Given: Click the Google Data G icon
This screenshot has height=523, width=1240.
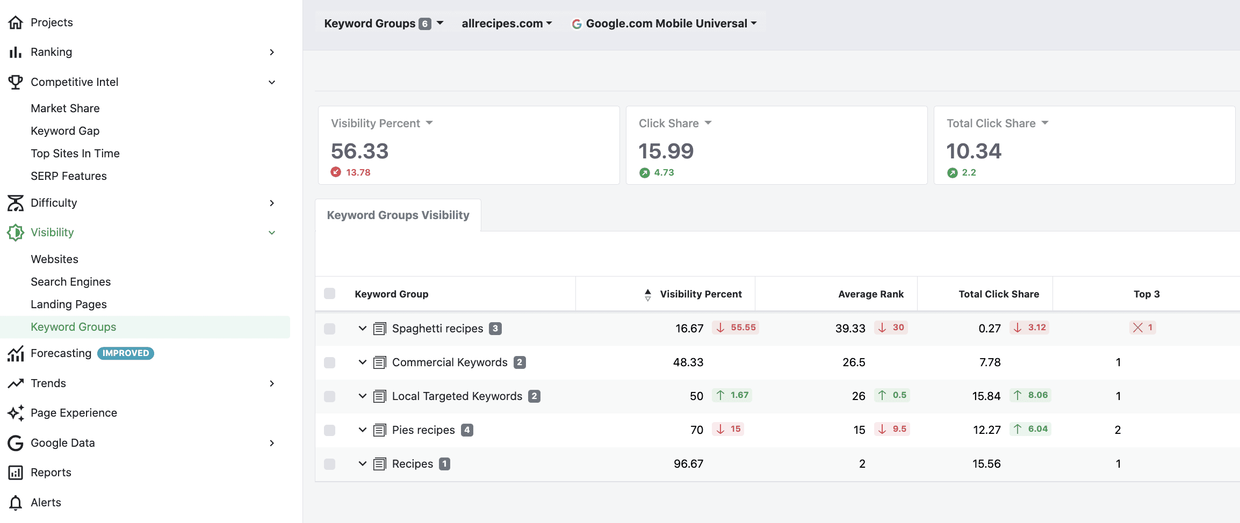Looking at the screenshot, I should (x=16, y=443).
